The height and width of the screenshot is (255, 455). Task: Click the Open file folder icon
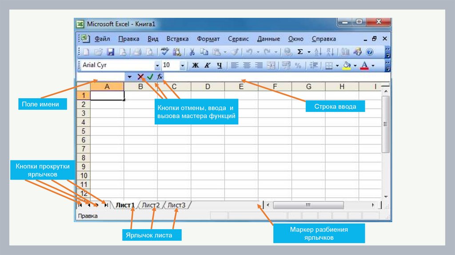98,52
